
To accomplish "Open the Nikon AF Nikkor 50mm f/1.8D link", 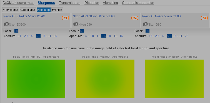I will 161,16.
